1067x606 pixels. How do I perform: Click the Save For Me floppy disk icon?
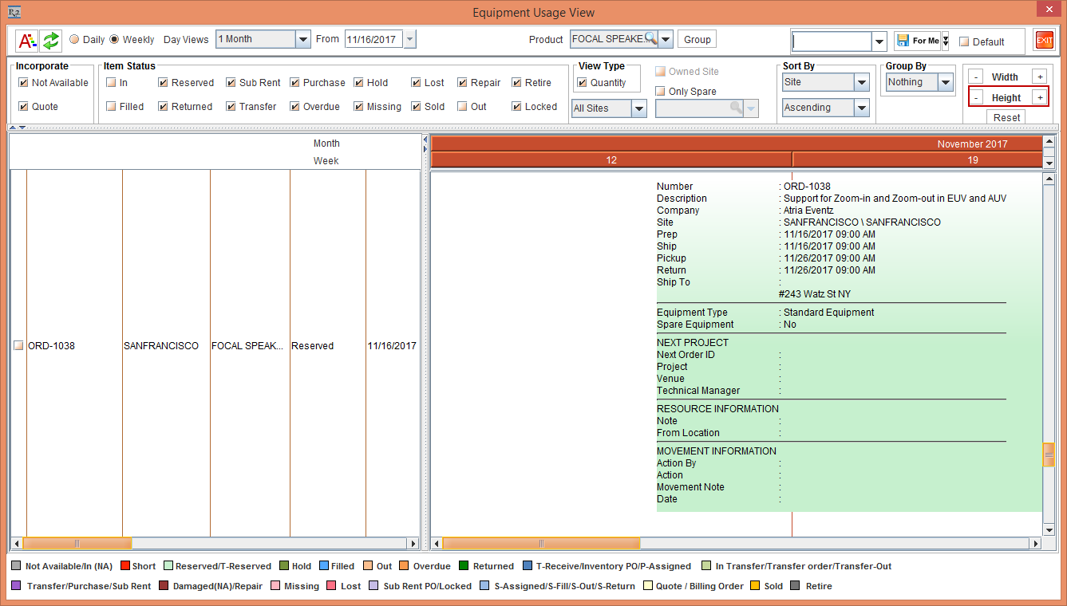[903, 41]
